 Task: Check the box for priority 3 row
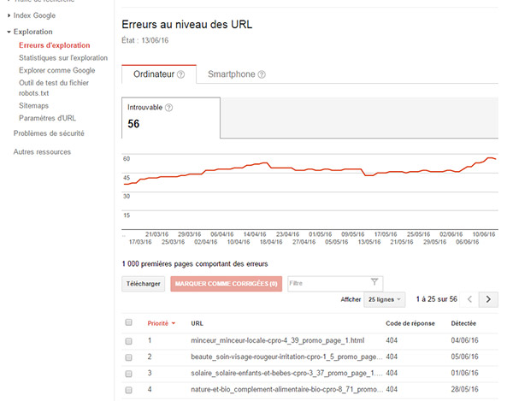click(128, 374)
